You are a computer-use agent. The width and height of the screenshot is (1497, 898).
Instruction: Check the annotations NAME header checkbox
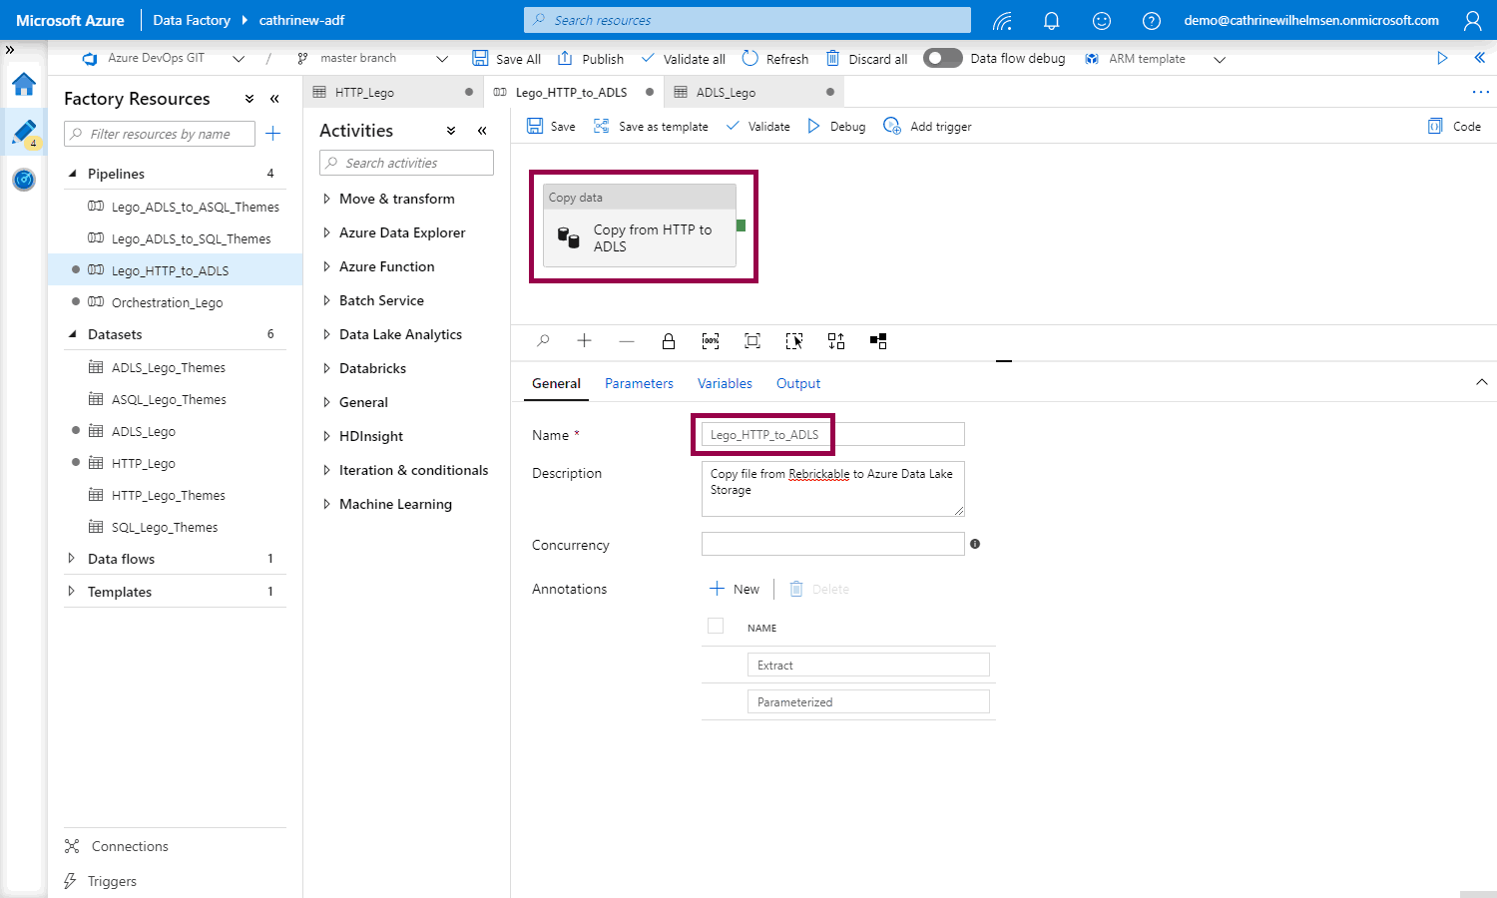pos(716,627)
